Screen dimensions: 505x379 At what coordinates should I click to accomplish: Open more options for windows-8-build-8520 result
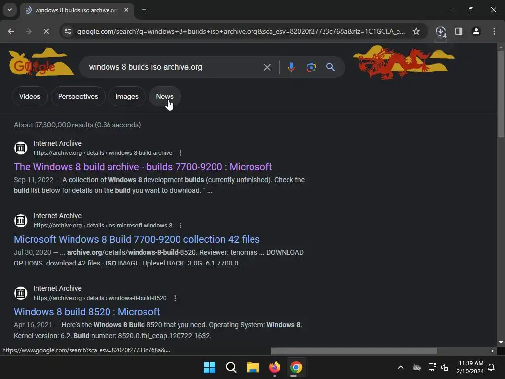175,298
